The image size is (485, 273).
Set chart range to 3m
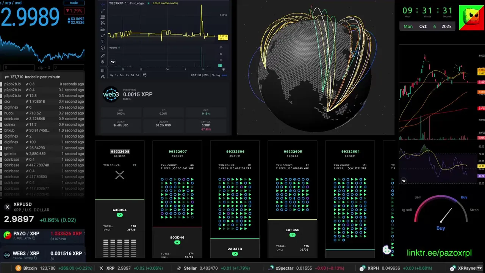122,75
